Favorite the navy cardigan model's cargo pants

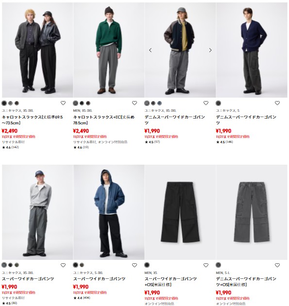[277, 103]
